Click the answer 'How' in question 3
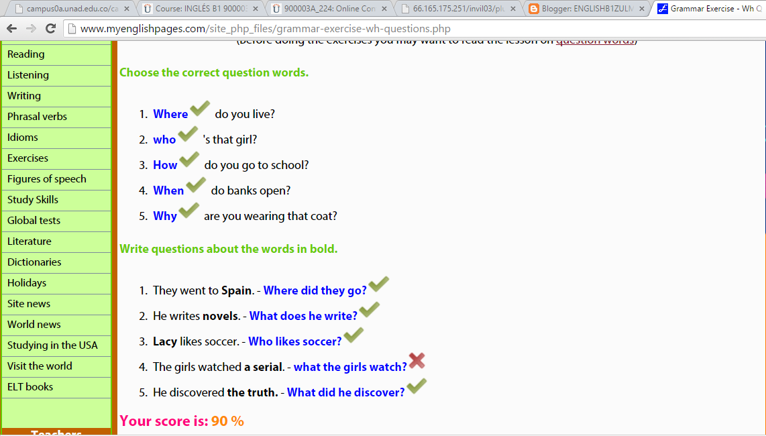Image resolution: width=766 pixels, height=436 pixels. 165,165
